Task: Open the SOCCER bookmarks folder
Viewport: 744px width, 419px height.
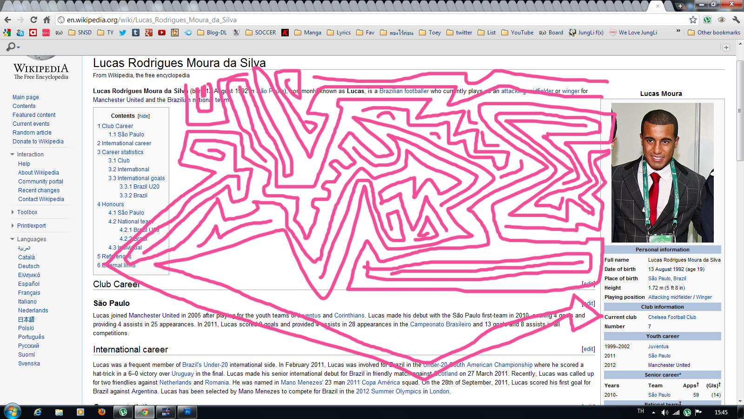Action: [x=260, y=33]
